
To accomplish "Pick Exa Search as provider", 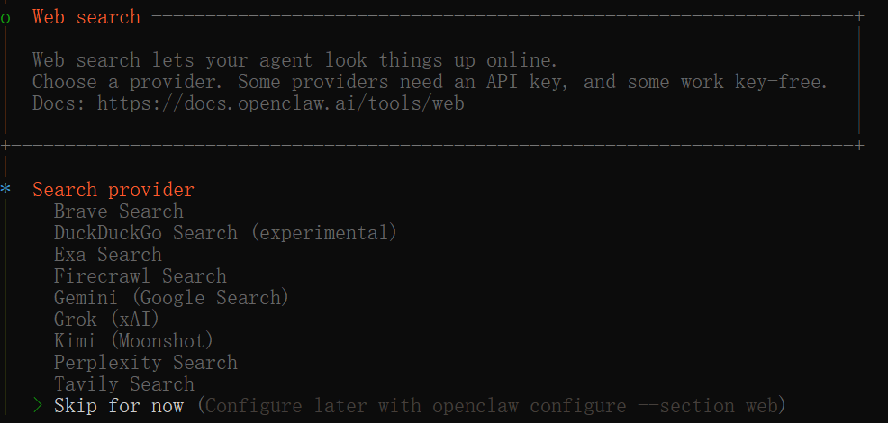I will click(107, 255).
